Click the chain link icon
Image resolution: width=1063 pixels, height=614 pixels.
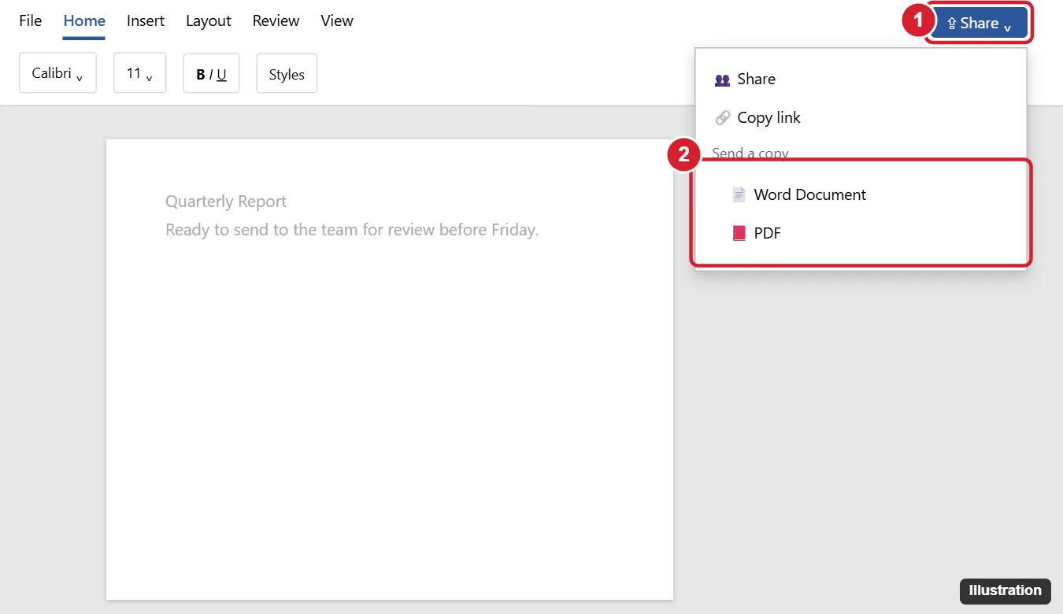pos(722,118)
